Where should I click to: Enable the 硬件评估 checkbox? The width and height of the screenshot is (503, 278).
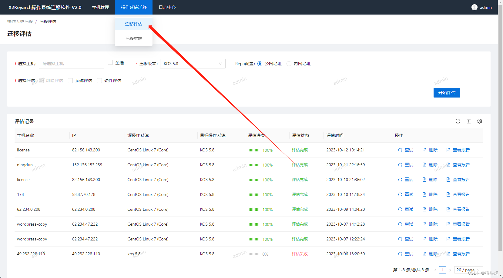[99, 81]
